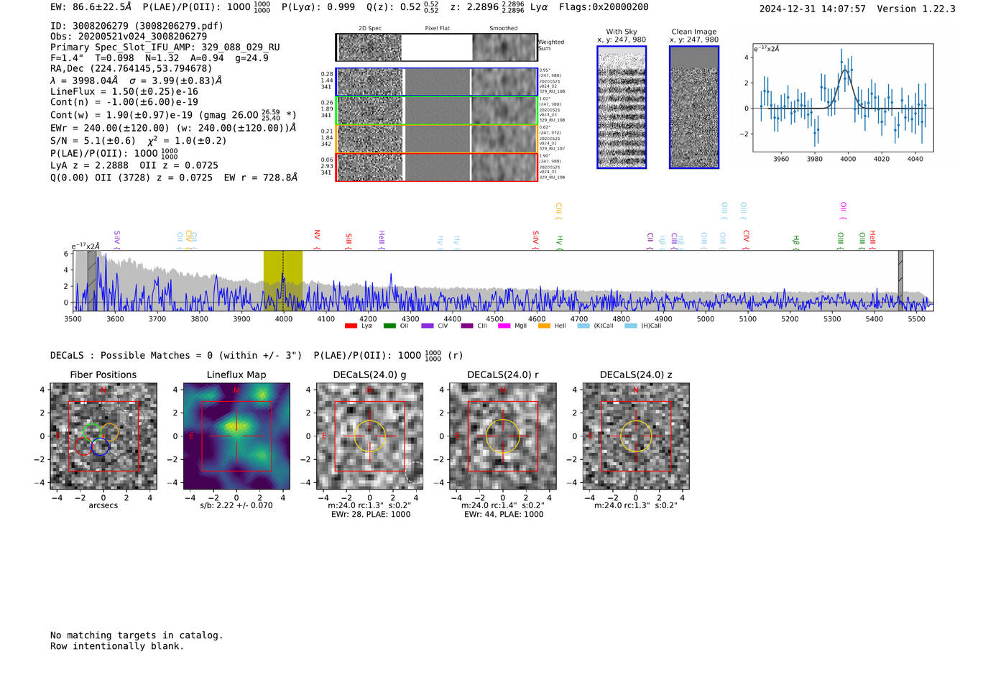Open the DECaLS(24.0) g cutout

tap(370, 436)
